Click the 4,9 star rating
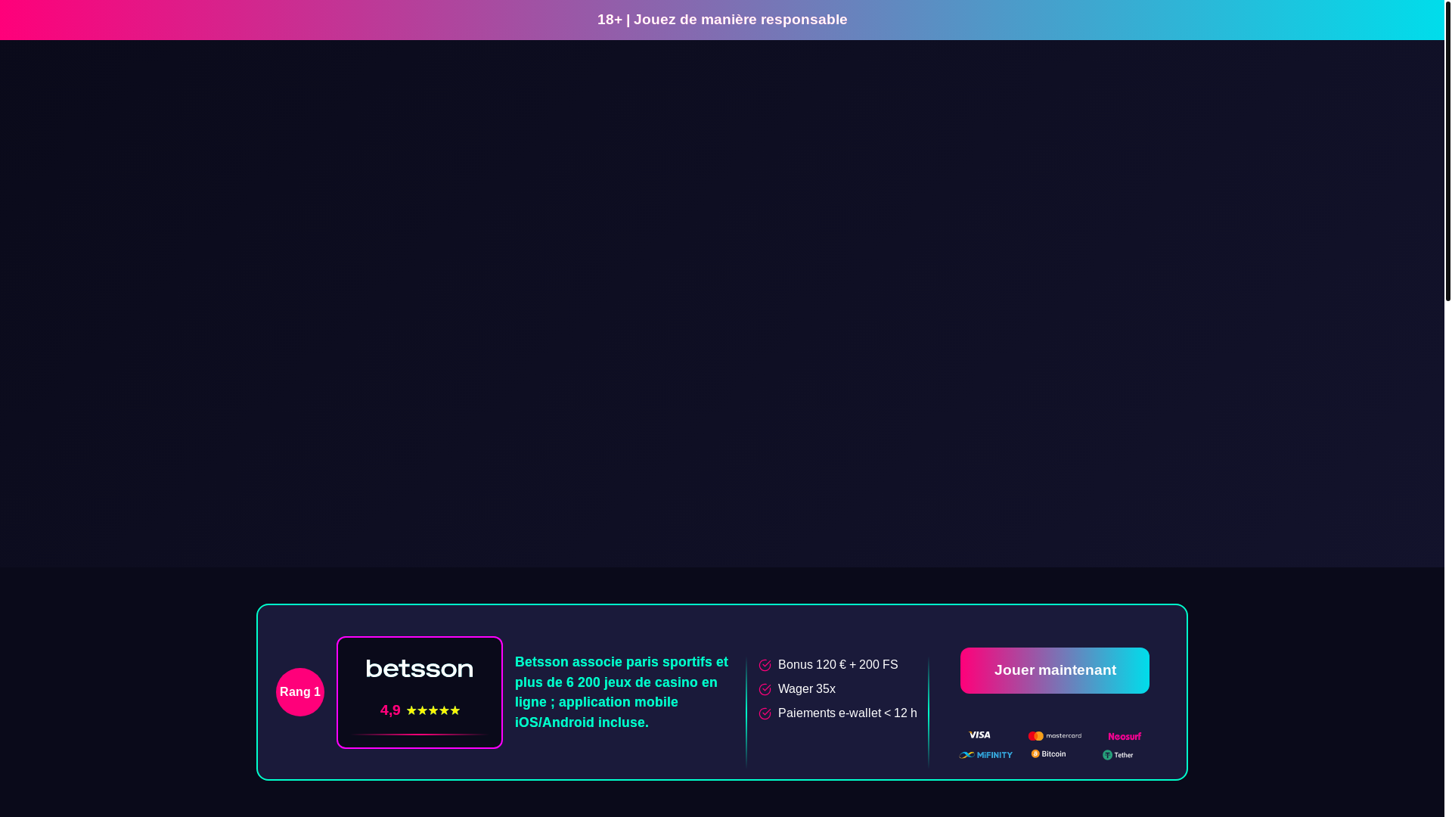Screen dimensions: 1452x817 click(420, 710)
